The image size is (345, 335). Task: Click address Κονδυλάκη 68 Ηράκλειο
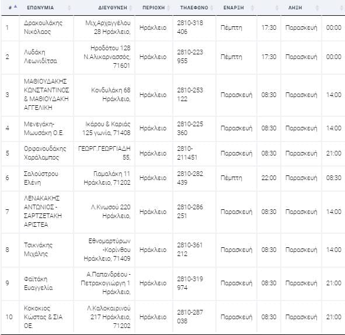[x=111, y=95]
